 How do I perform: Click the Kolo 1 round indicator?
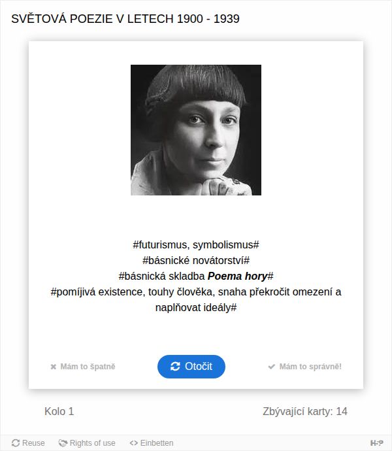coord(59,411)
